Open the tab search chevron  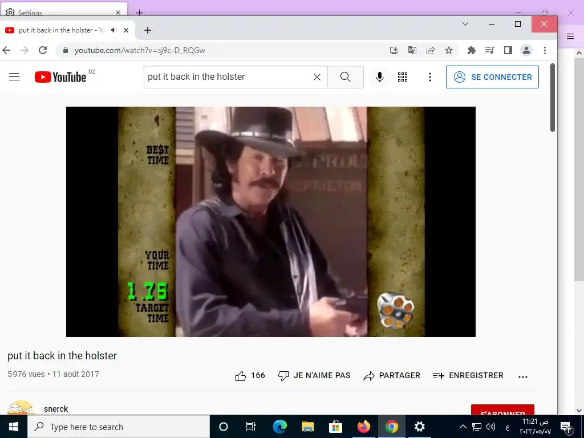(465, 24)
